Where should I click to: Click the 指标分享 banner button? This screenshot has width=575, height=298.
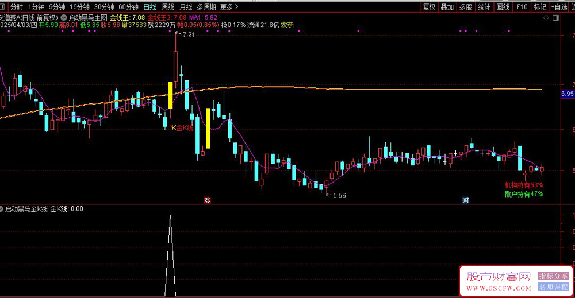(553, 276)
